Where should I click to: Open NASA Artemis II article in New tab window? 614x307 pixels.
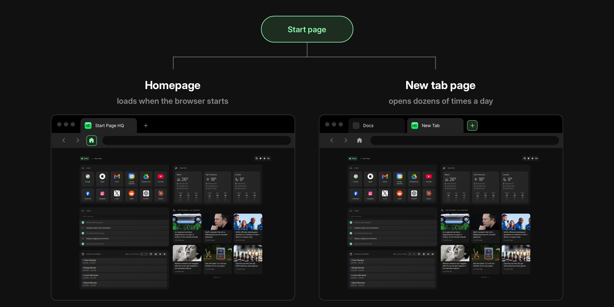click(x=516, y=228)
